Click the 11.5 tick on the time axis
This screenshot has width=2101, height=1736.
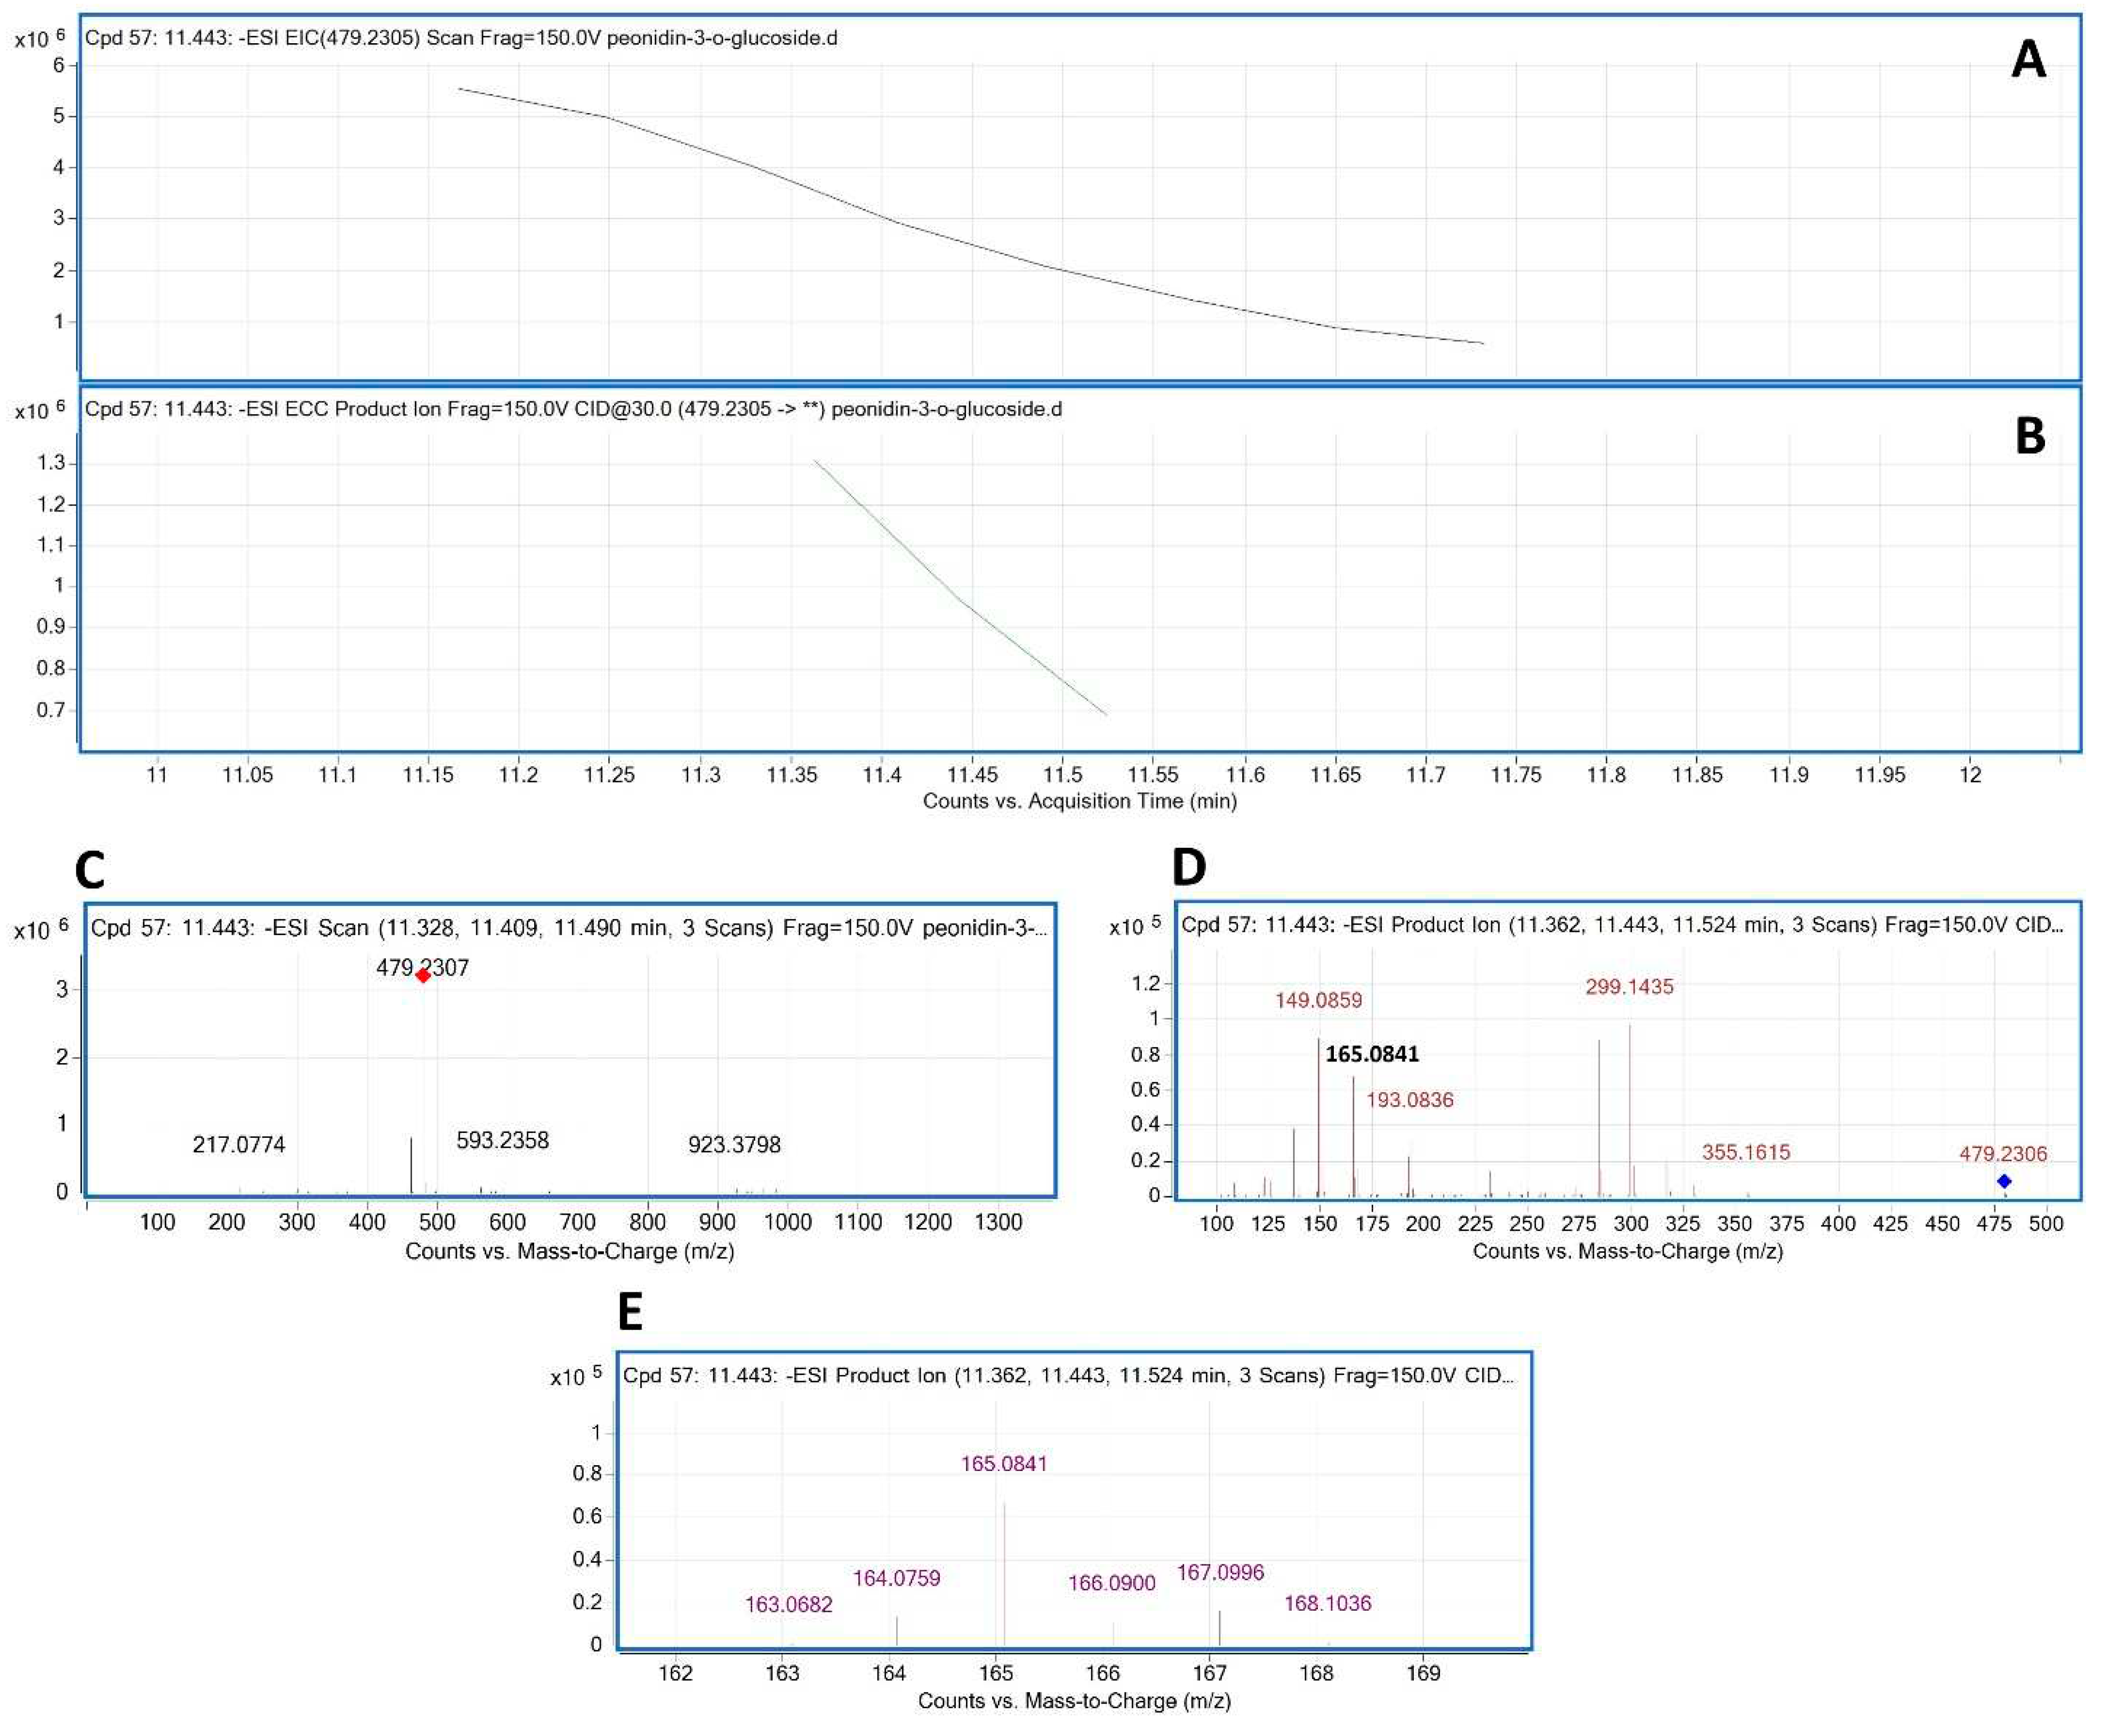coord(1062,775)
